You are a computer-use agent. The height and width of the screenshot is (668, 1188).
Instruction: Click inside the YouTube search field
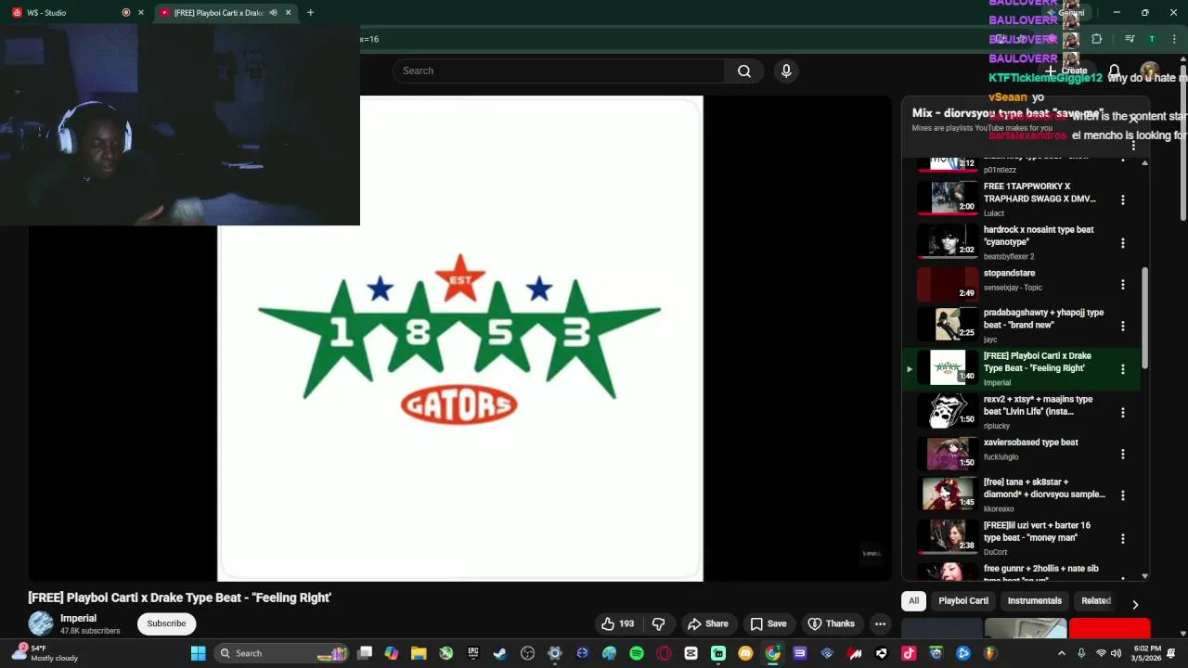pos(559,71)
